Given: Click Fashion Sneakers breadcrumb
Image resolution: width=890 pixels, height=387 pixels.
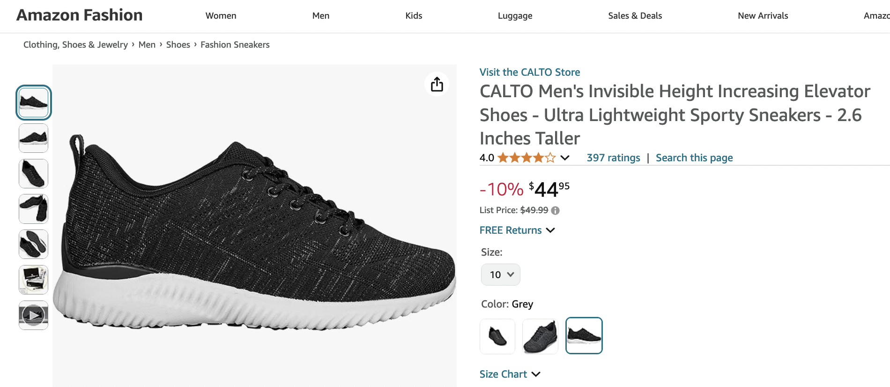Looking at the screenshot, I should coord(235,45).
